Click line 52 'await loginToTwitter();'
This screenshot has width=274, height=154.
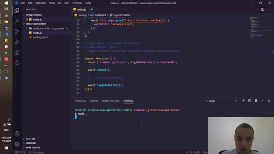(105, 85)
